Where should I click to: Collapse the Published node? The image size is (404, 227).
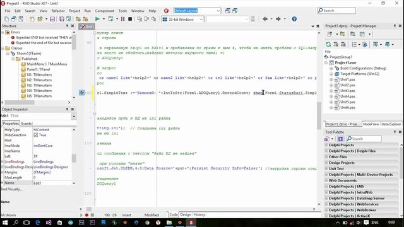pos(13,59)
